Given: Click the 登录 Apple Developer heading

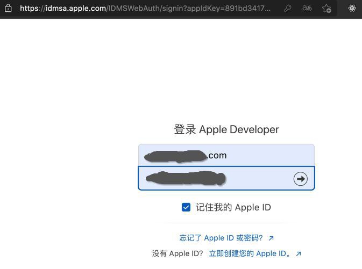Looking at the screenshot, I should 226,129.
